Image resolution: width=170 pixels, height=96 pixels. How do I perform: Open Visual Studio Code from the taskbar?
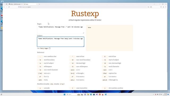(106, 94)
